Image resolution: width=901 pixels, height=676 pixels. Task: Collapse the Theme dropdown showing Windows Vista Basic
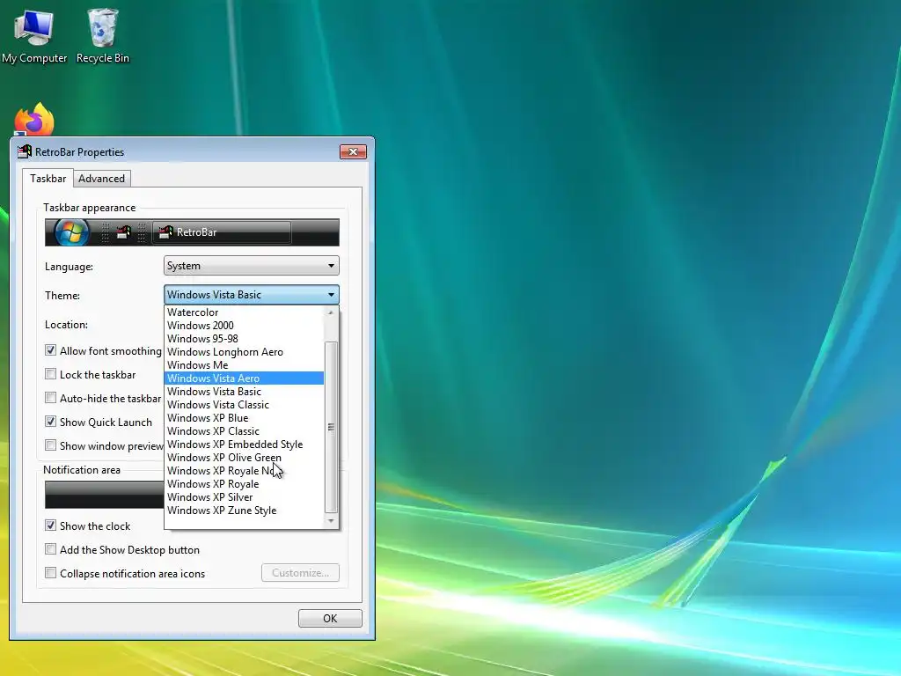click(251, 294)
